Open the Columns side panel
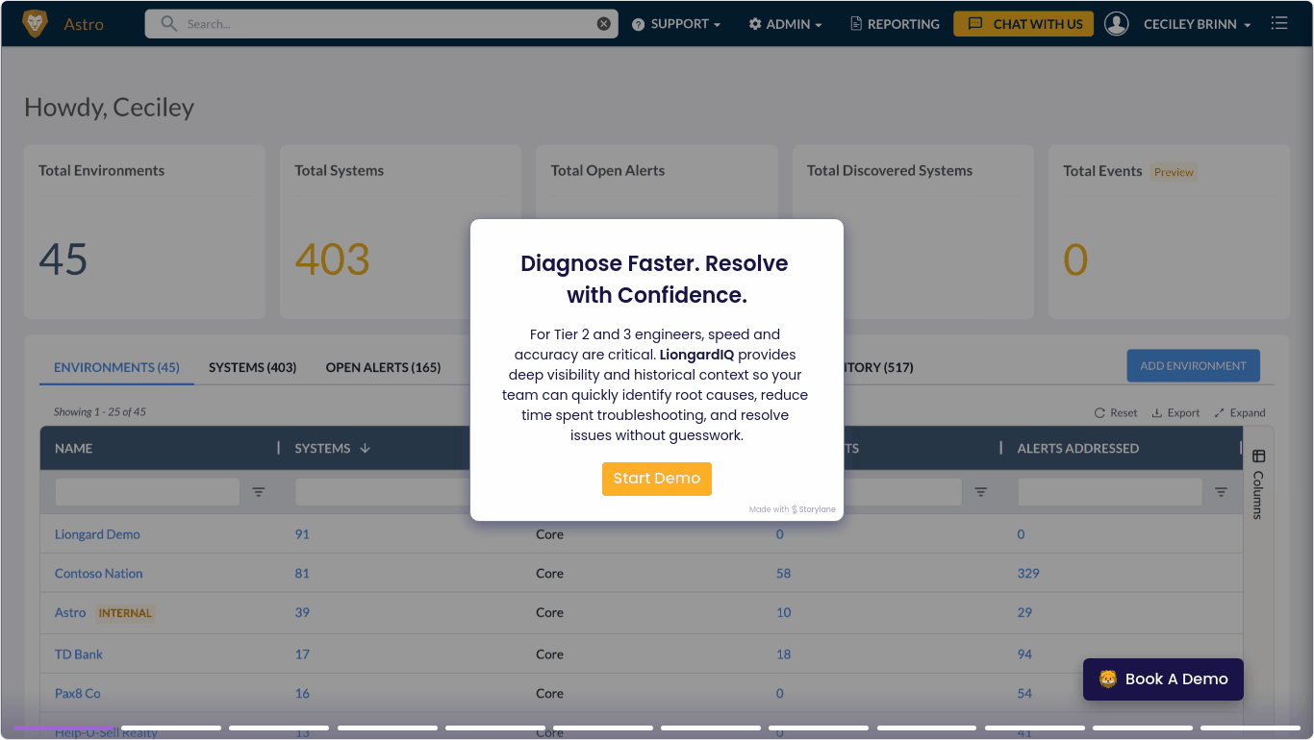This screenshot has width=1314, height=740. click(1258, 483)
